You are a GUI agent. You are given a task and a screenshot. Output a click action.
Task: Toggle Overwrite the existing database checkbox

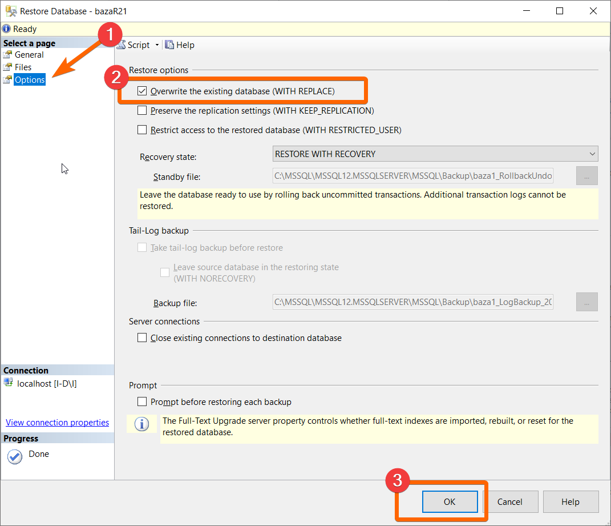[x=142, y=91]
